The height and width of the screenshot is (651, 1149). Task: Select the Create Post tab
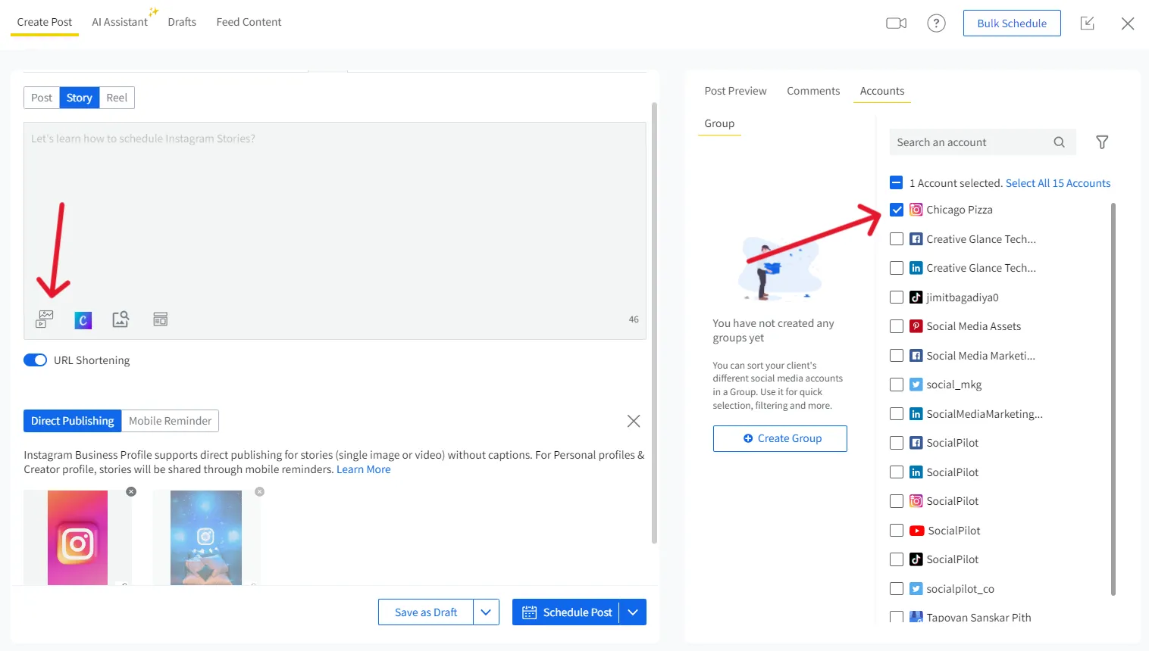click(45, 22)
